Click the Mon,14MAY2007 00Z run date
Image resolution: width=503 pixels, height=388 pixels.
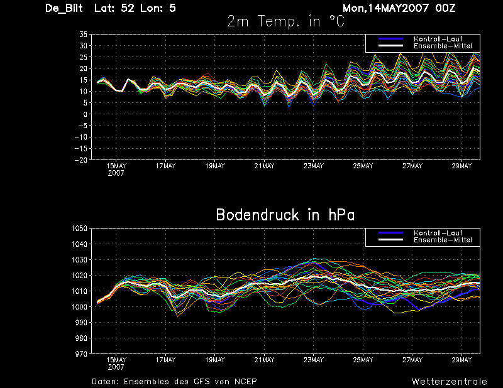click(x=399, y=8)
